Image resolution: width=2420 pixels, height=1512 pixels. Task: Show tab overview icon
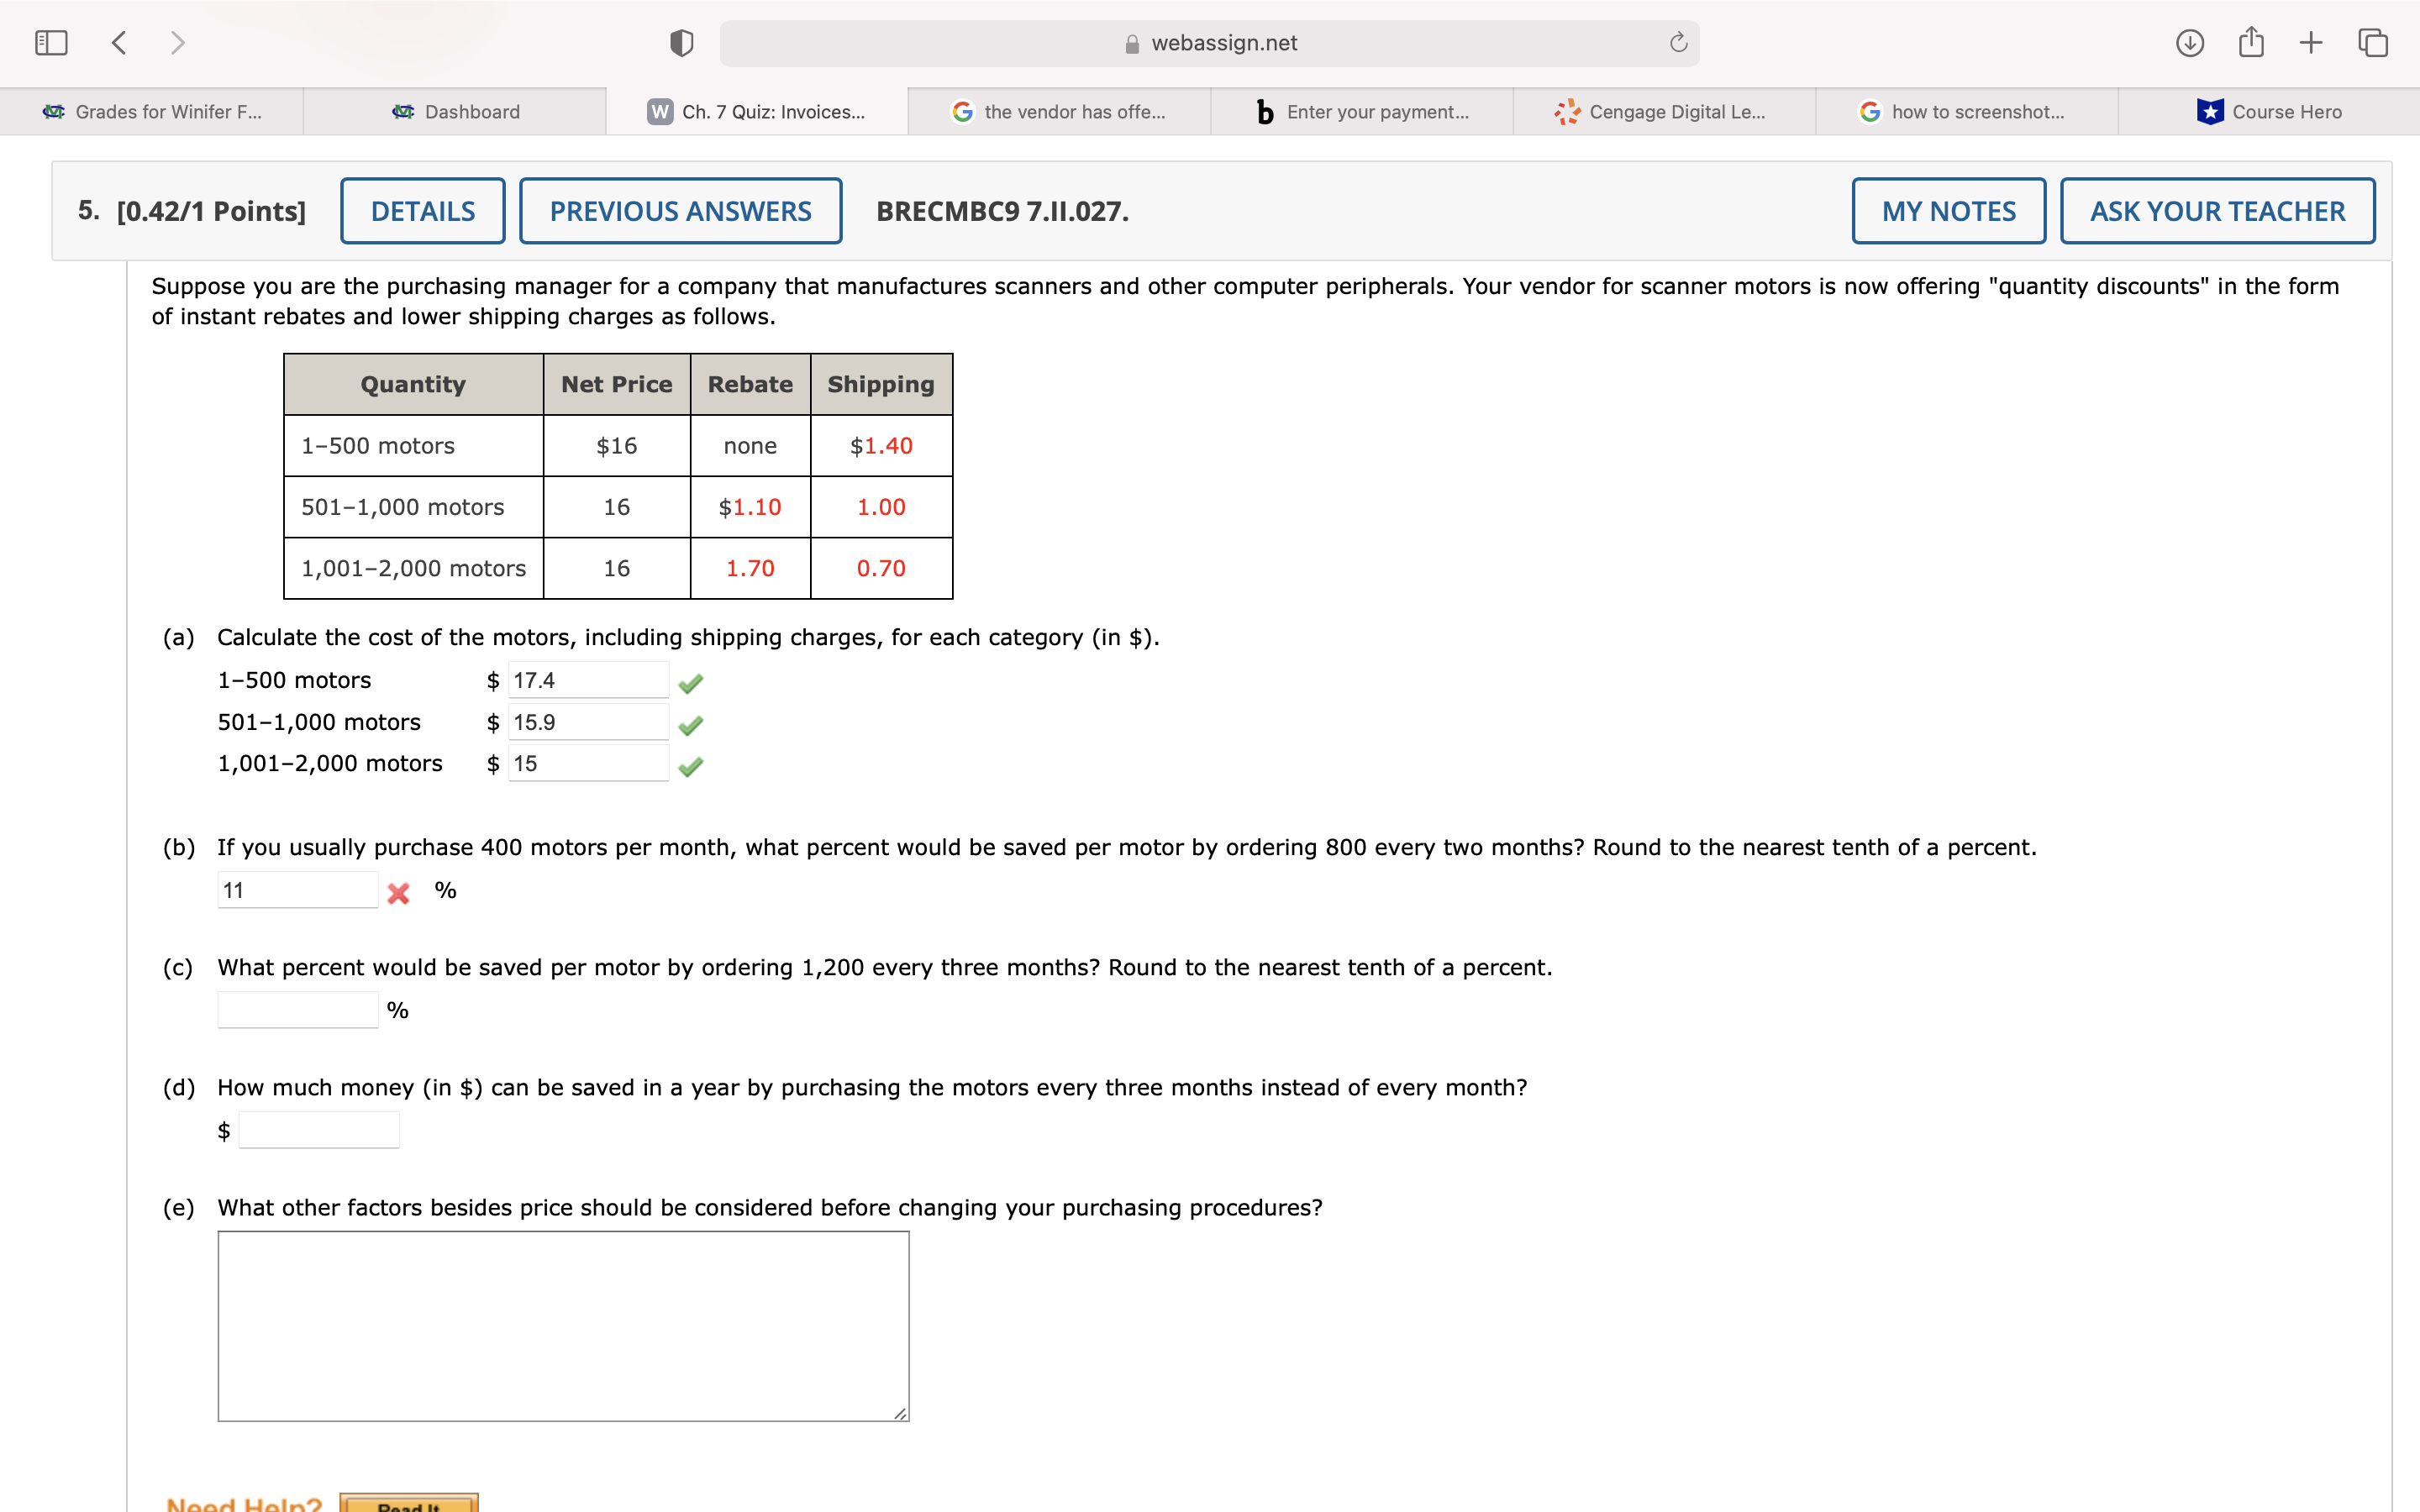point(2372,43)
